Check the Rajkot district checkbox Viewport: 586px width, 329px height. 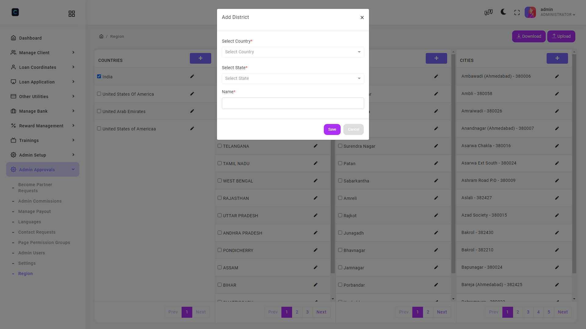tap(340, 215)
